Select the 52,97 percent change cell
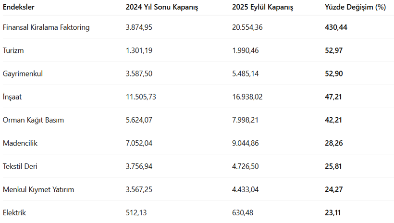The width and height of the screenshot is (394, 223). (333, 50)
